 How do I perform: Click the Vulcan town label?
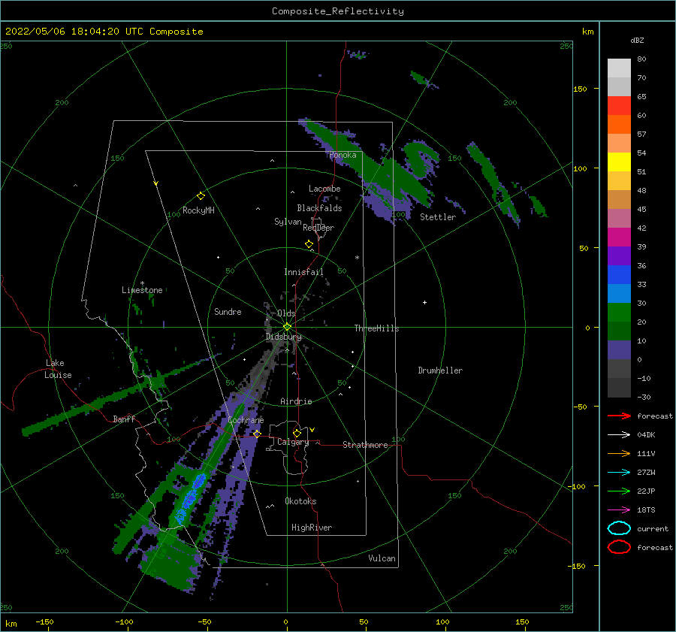coord(382,558)
